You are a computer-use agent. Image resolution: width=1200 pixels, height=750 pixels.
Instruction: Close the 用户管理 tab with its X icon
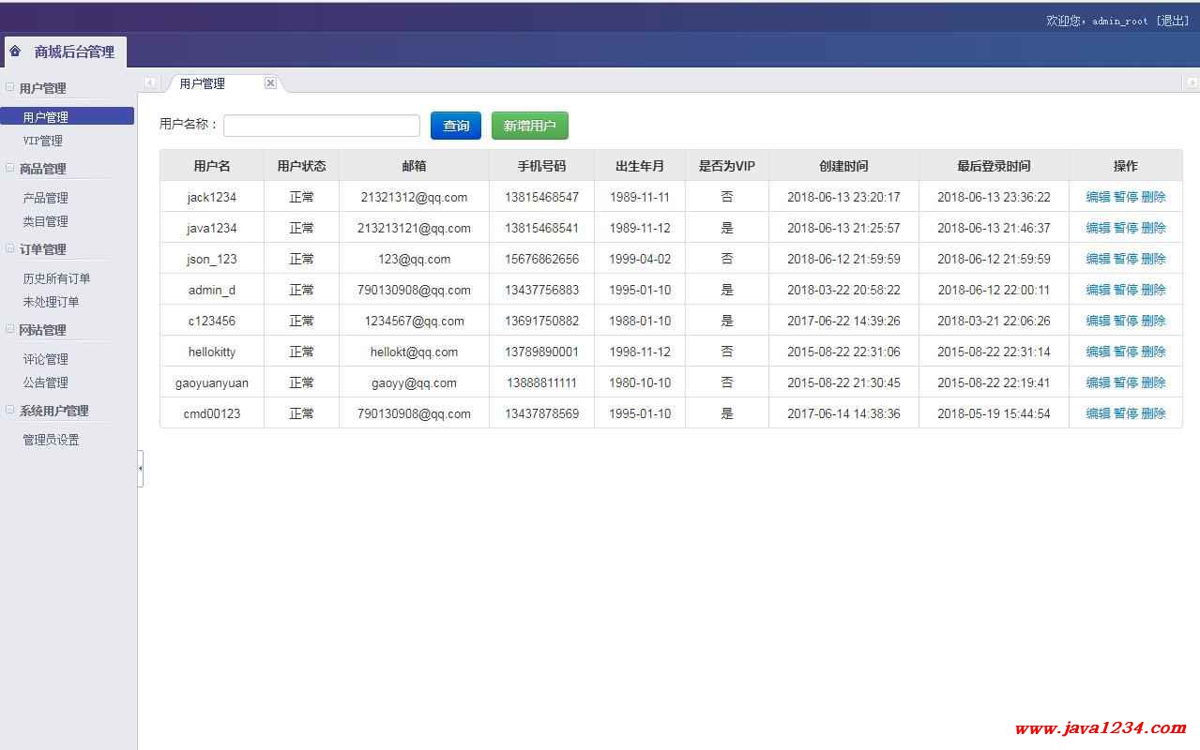[270, 83]
